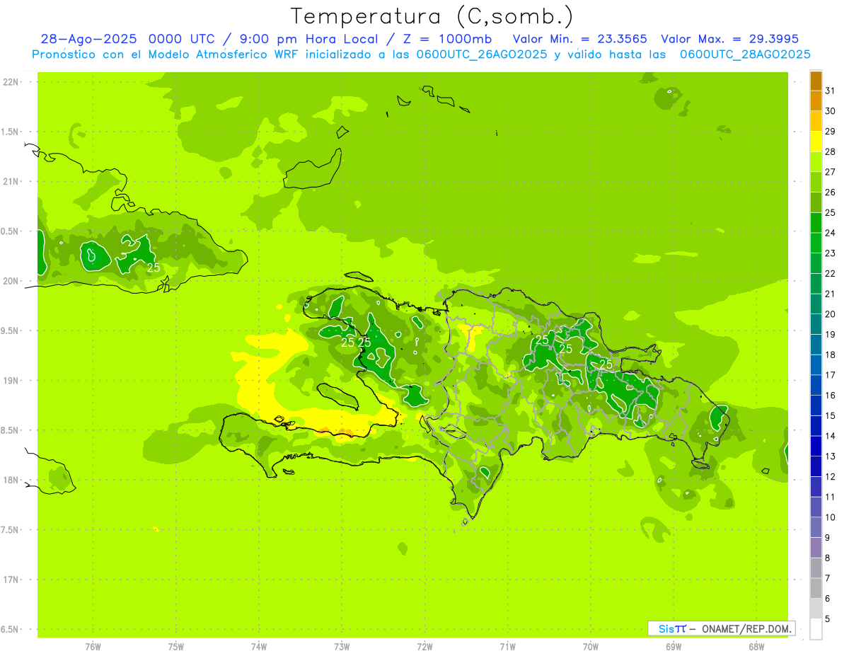The height and width of the screenshot is (656, 849).
Task: Click the '0000 UTC' time text
Action: coord(184,39)
